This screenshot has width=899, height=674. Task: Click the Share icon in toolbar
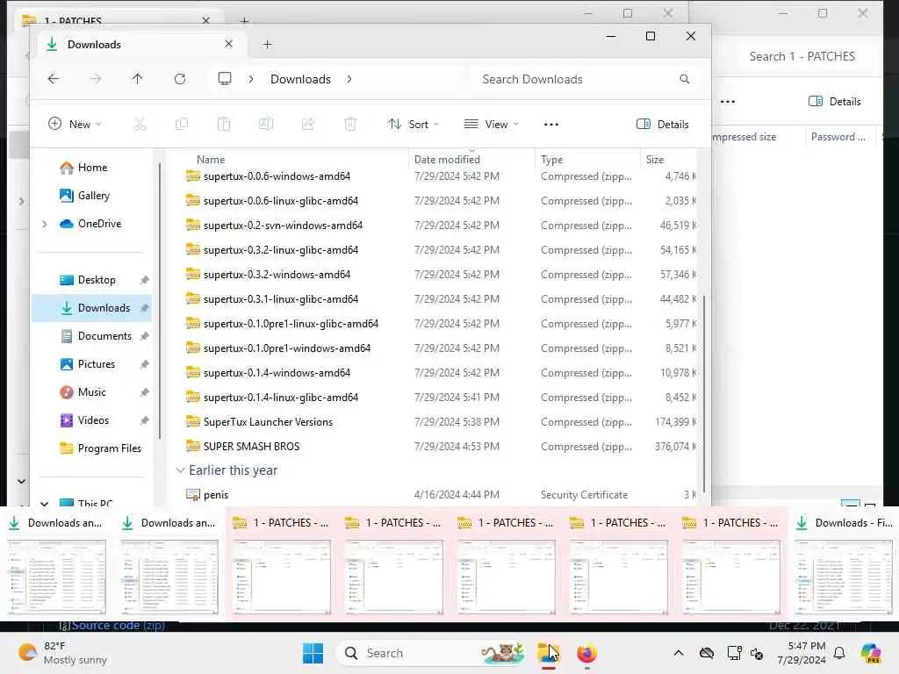click(x=308, y=124)
